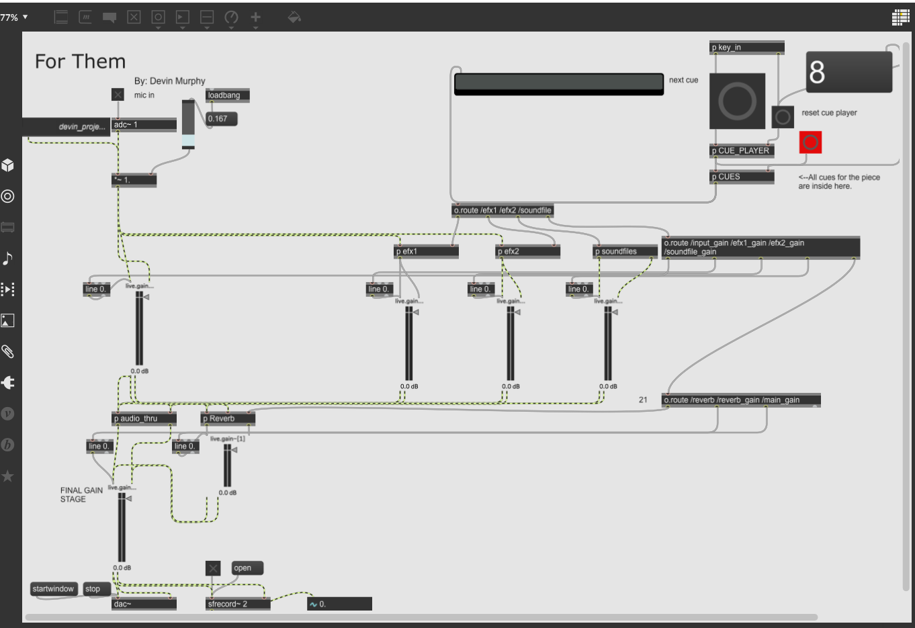
Task: Open the Plug-ins browser in the sidebar
Action: 8,383
